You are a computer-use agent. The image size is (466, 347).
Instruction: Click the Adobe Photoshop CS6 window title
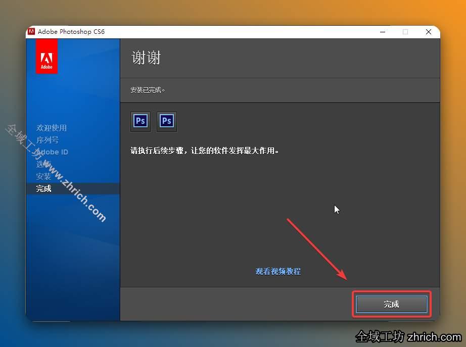click(71, 31)
